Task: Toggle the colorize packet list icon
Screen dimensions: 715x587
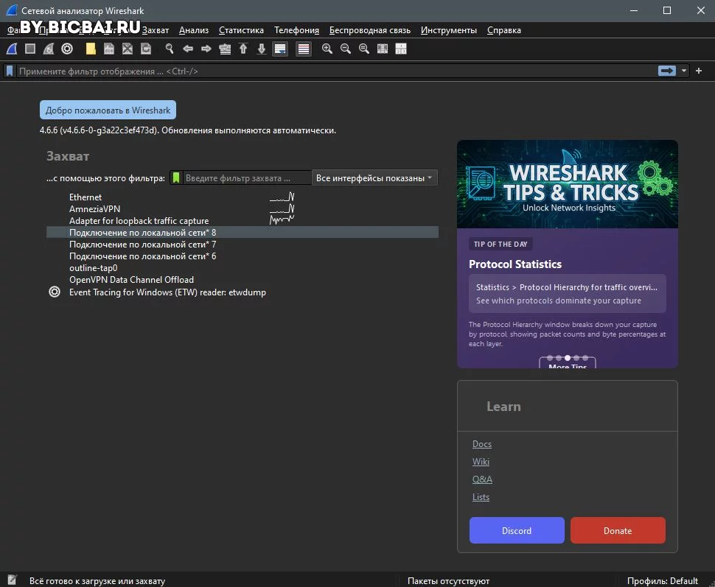Action: (x=303, y=49)
